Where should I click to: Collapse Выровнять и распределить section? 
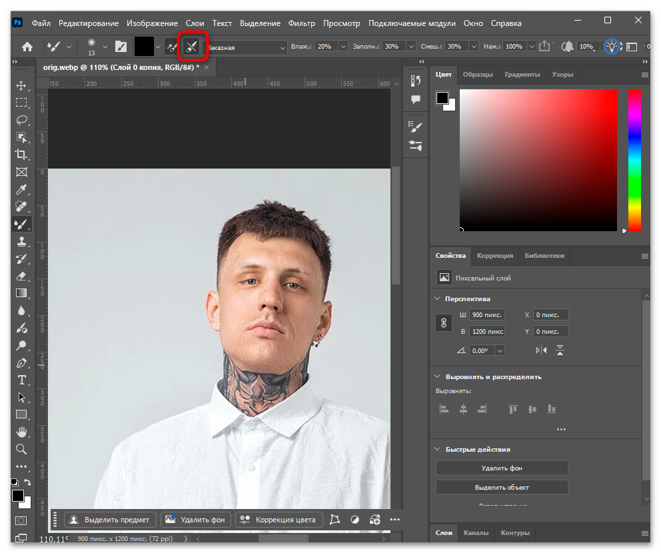pos(437,376)
